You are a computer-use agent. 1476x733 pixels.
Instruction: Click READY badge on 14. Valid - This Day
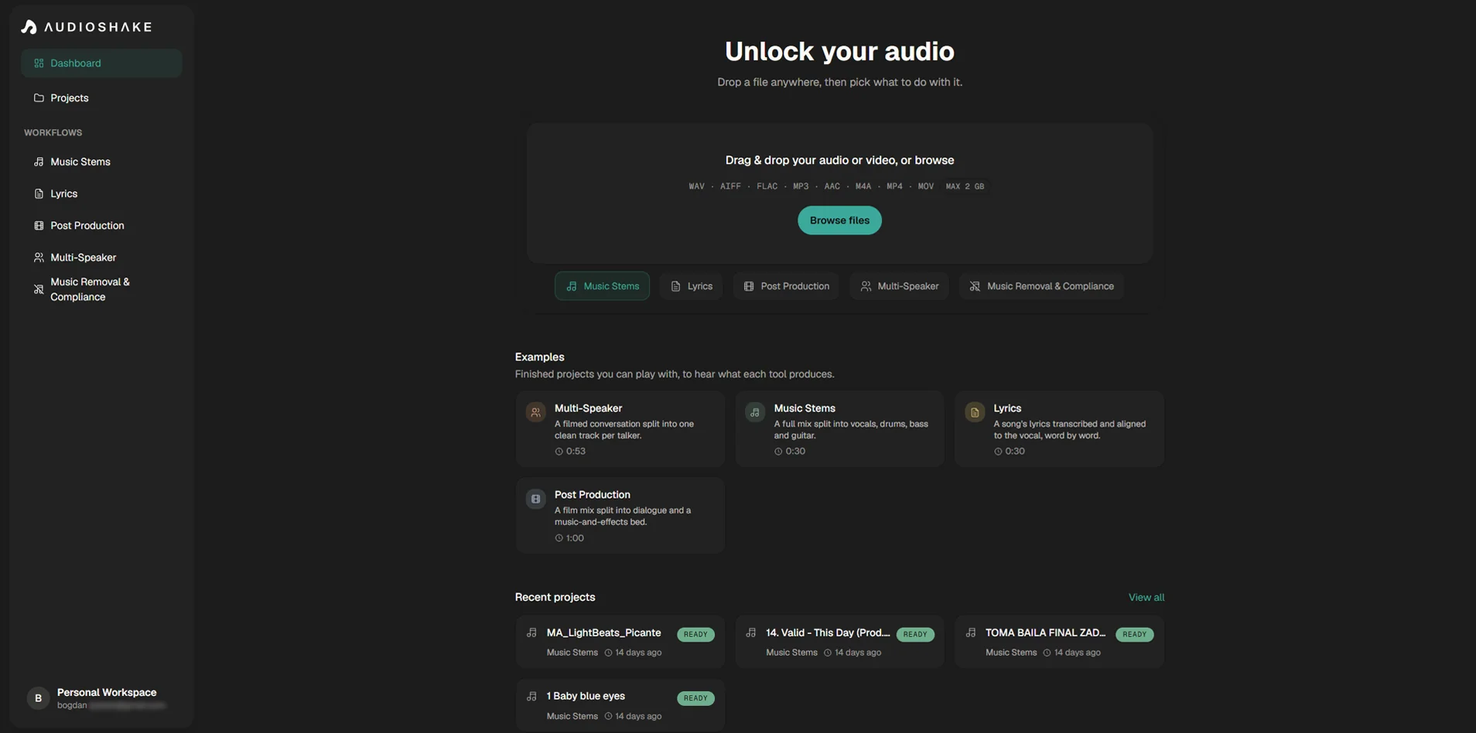[915, 635]
